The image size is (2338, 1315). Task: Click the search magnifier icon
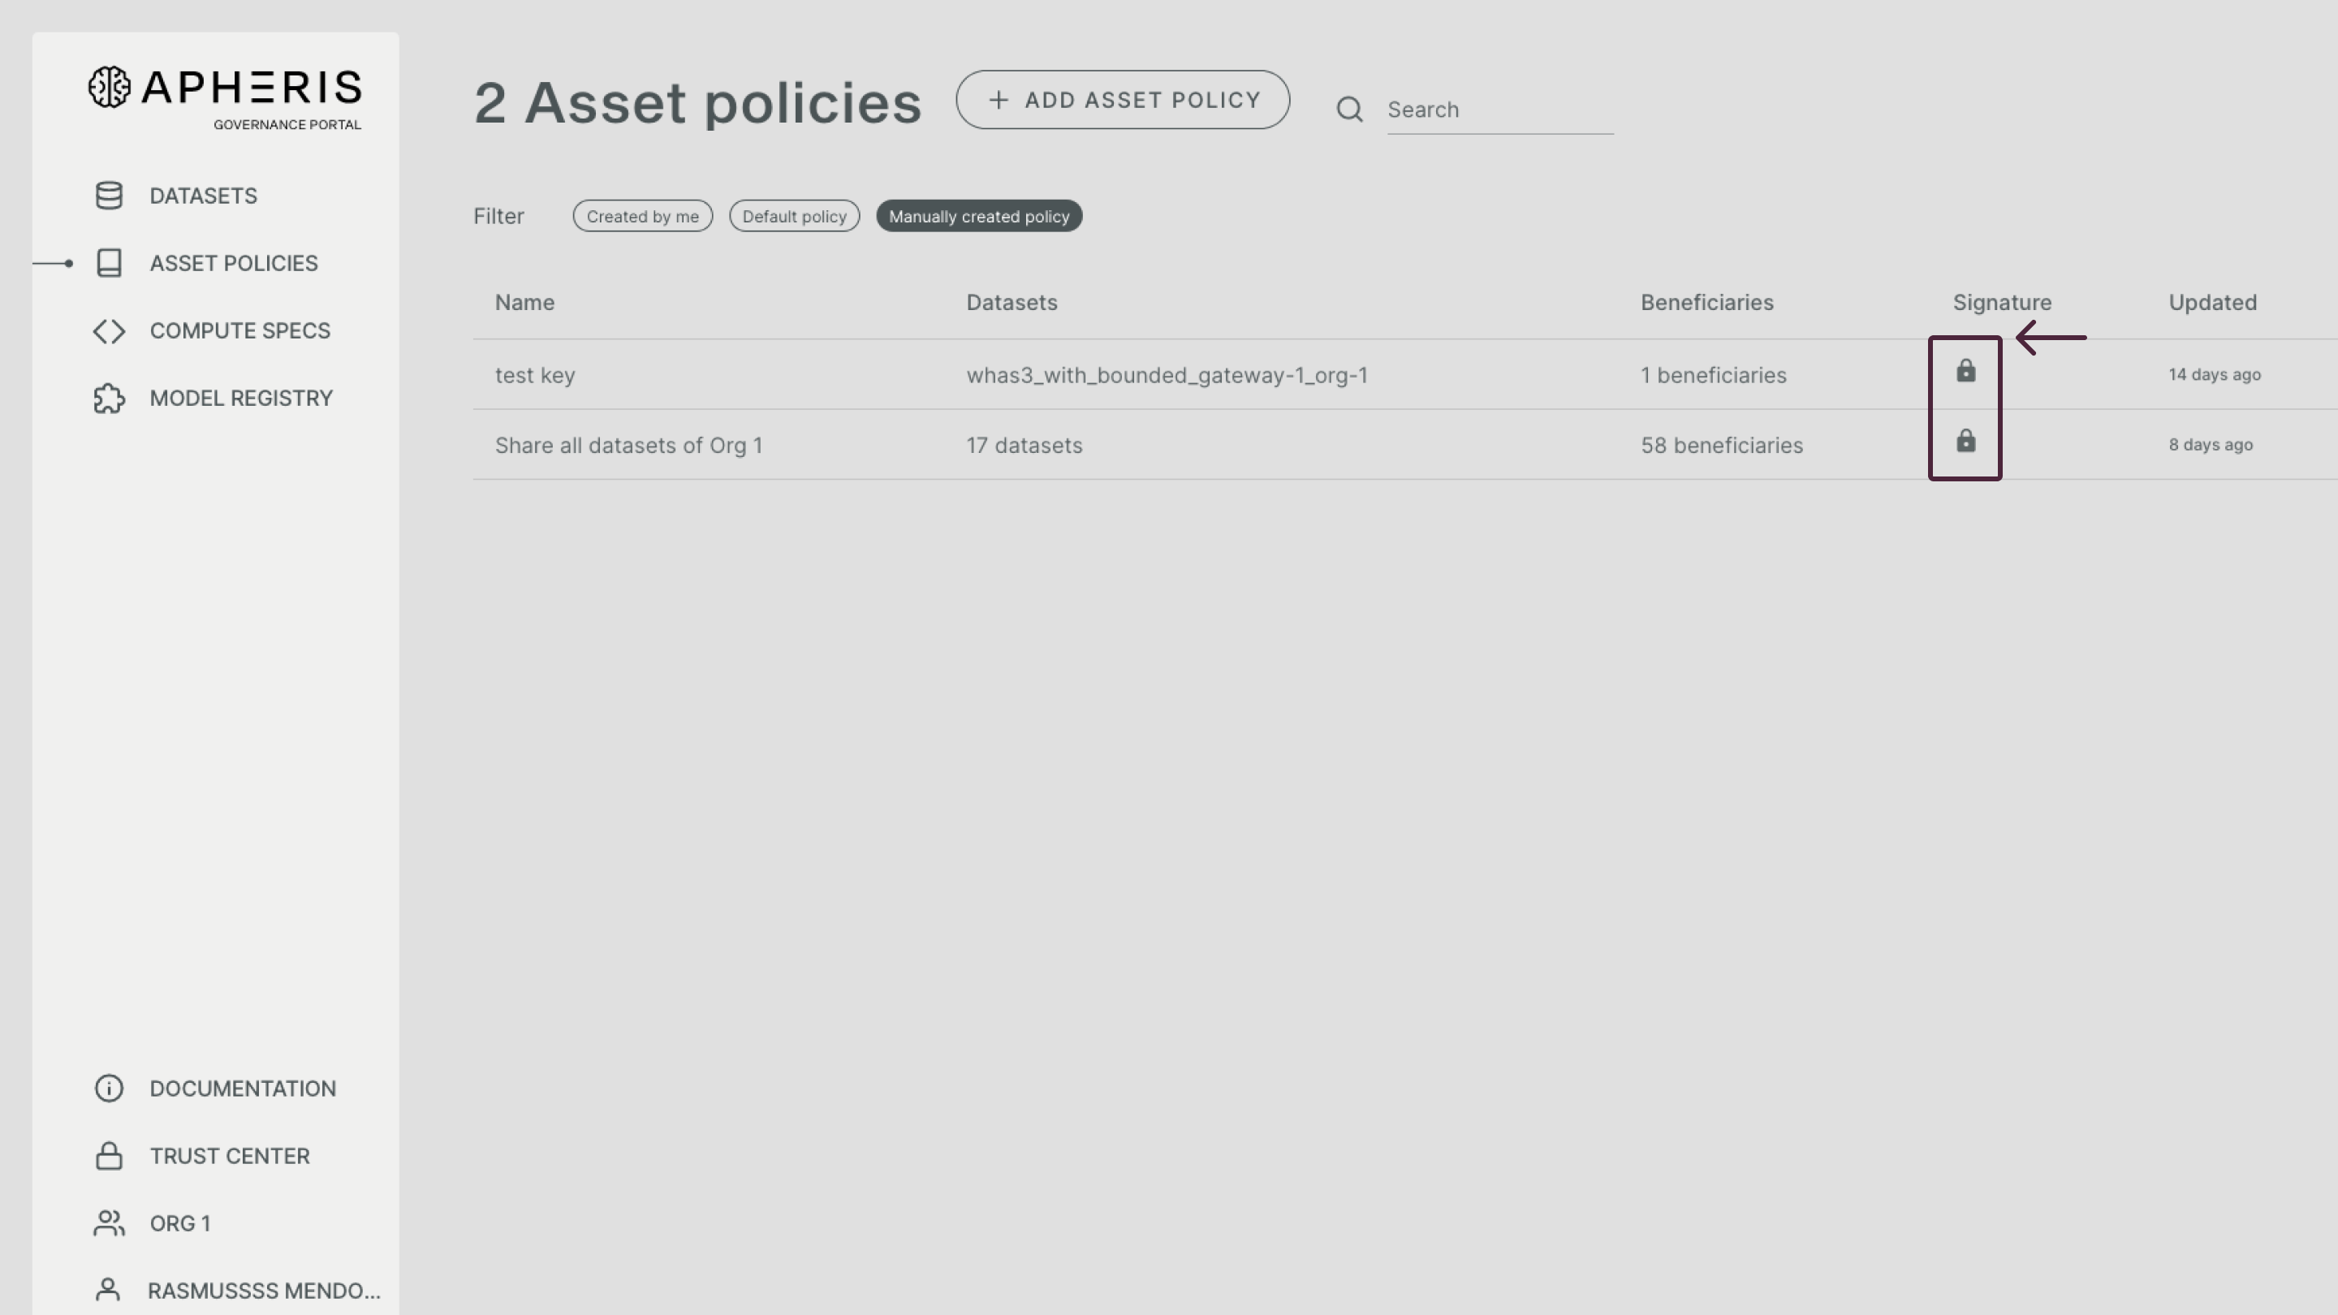[x=1348, y=109]
